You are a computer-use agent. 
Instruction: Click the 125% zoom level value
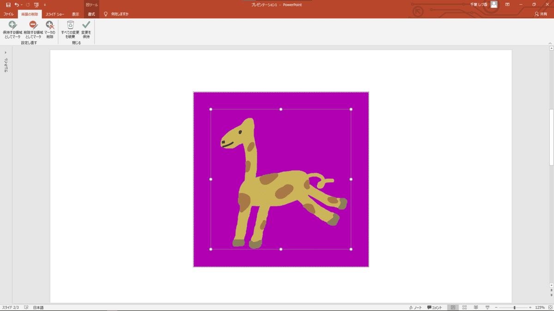[x=540, y=307]
